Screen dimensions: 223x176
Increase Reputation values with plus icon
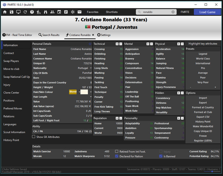pyautogui.click(x=117, y=118)
